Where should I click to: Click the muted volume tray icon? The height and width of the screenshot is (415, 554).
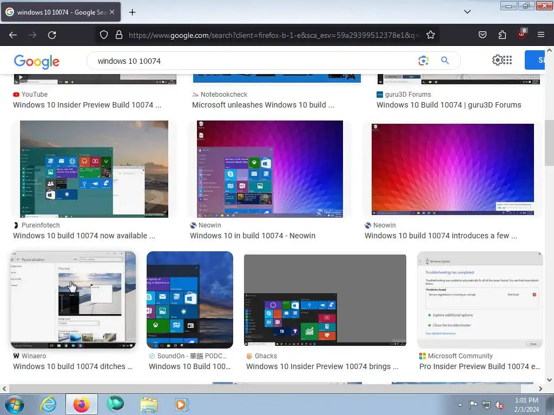pyautogui.click(x=499, y=405)
